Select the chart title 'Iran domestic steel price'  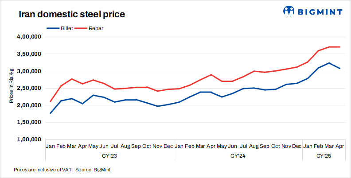click(x=71, y=14)
